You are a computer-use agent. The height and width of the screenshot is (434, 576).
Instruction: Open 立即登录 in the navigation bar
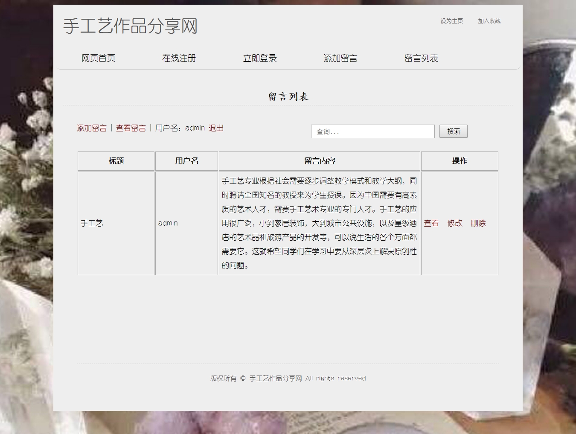pyautogui.click(x=260, y=58)
